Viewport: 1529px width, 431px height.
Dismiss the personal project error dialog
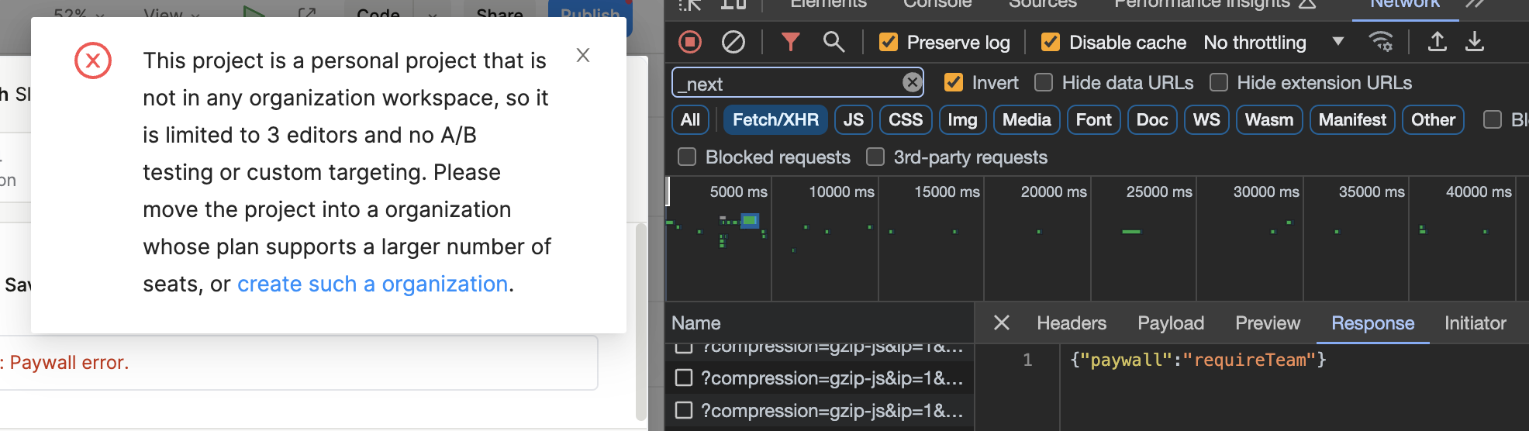tap(583, 55)
